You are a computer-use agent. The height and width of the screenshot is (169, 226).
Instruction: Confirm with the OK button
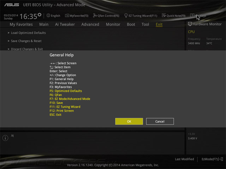pos(129,121)
